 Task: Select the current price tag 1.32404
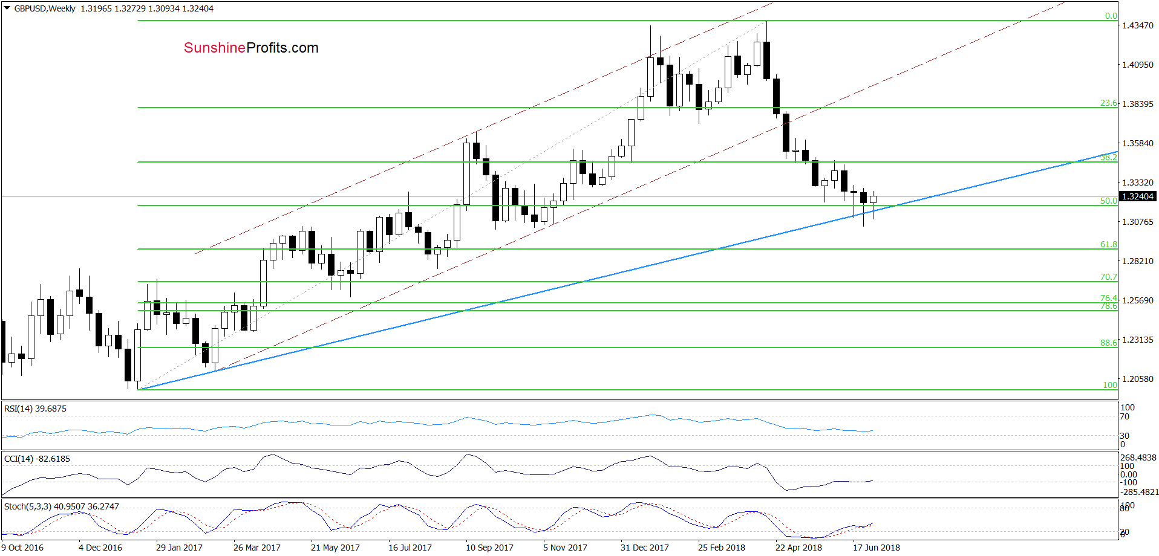tap(1138, 196)
